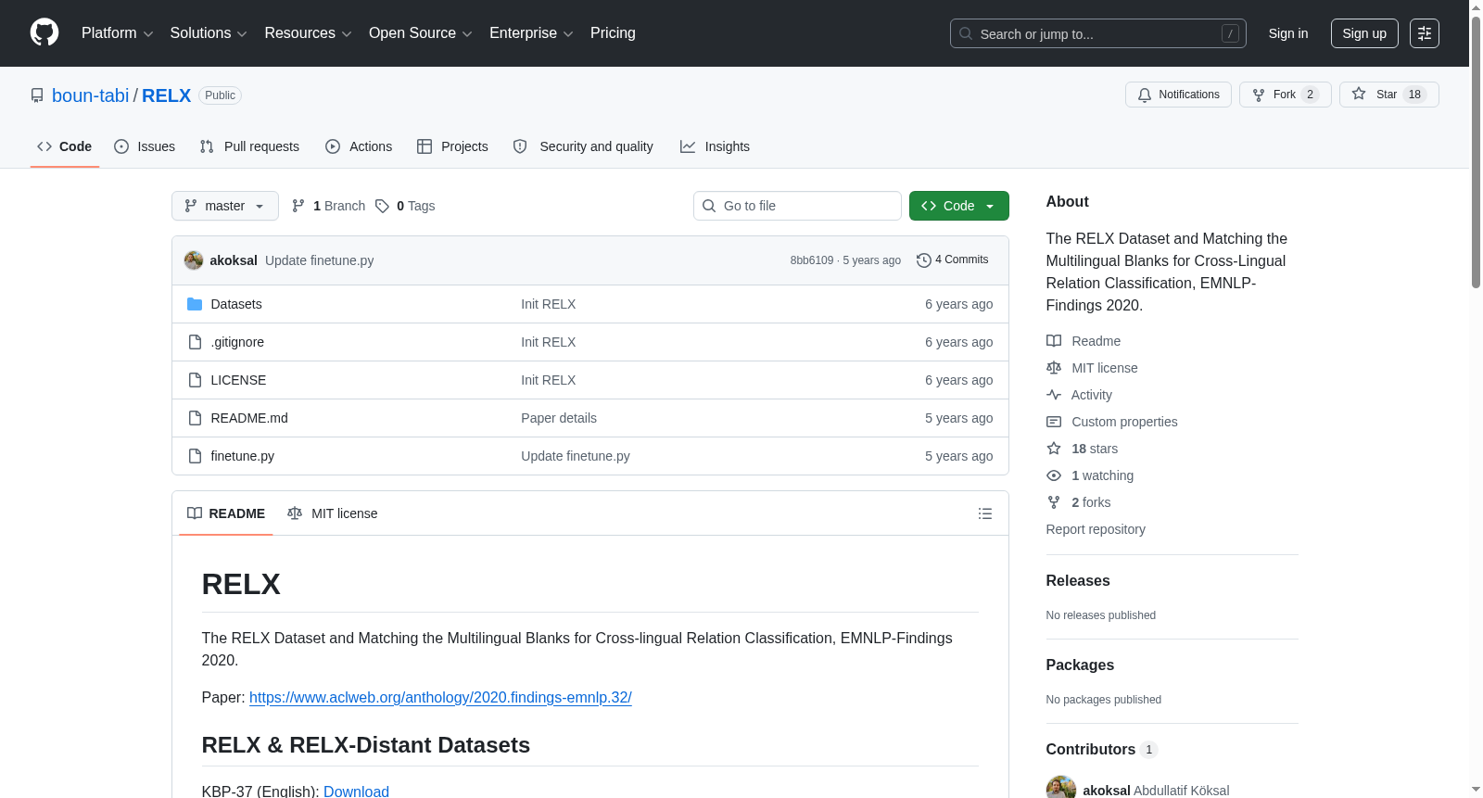Expand the Platform menu in header
This screenshot has height=798, width=1483.
(117, 33)
